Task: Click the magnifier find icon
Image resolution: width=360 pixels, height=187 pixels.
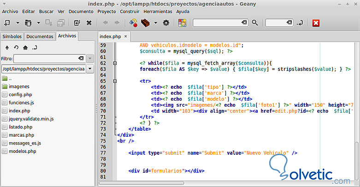Action: click(x=255, y=23)
